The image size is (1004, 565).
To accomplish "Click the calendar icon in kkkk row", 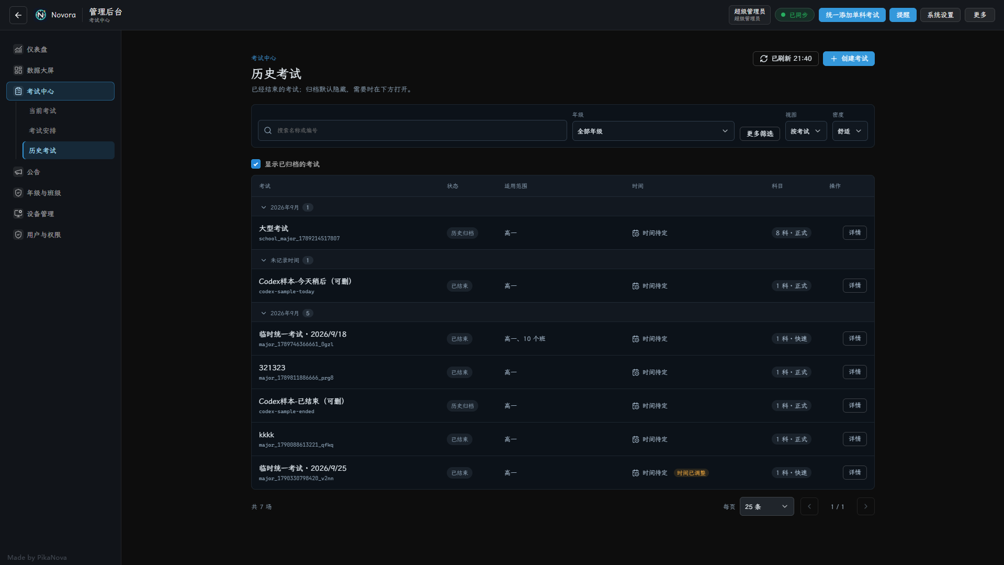I will tap(636, 439).
